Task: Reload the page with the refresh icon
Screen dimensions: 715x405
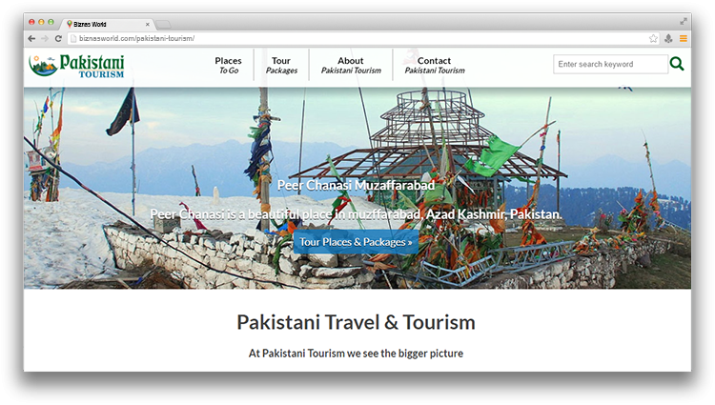Action: [x=59, y=38]
